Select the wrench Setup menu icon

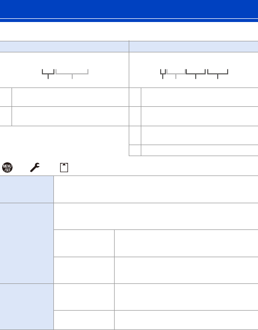click(x=35, y=168)
